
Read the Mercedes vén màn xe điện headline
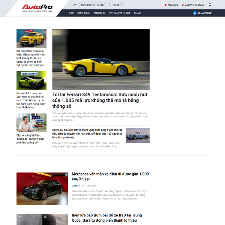110,177
